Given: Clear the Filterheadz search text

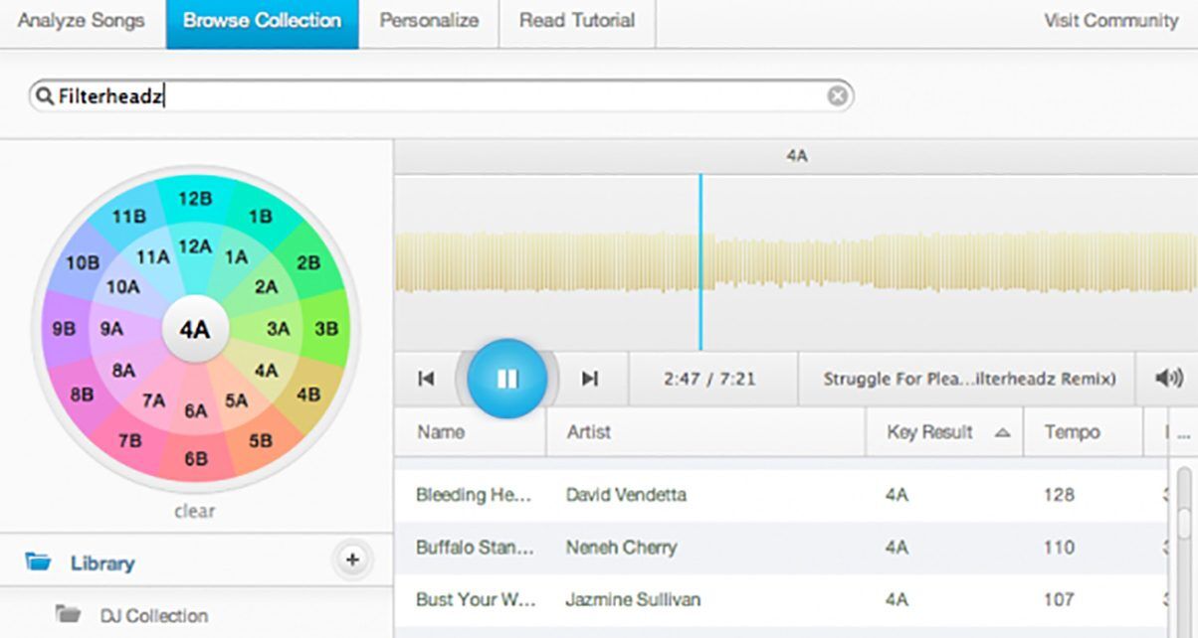Looking at the screenshot, I should pos(838,96).
